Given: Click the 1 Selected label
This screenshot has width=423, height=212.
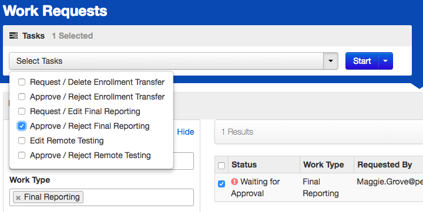Looking at the screenshot, I should tap(72, 36).
